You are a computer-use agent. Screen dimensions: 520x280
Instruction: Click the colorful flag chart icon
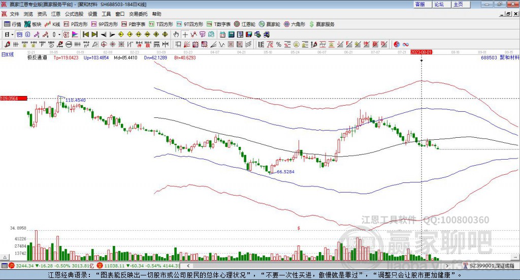tap(75, 35)
